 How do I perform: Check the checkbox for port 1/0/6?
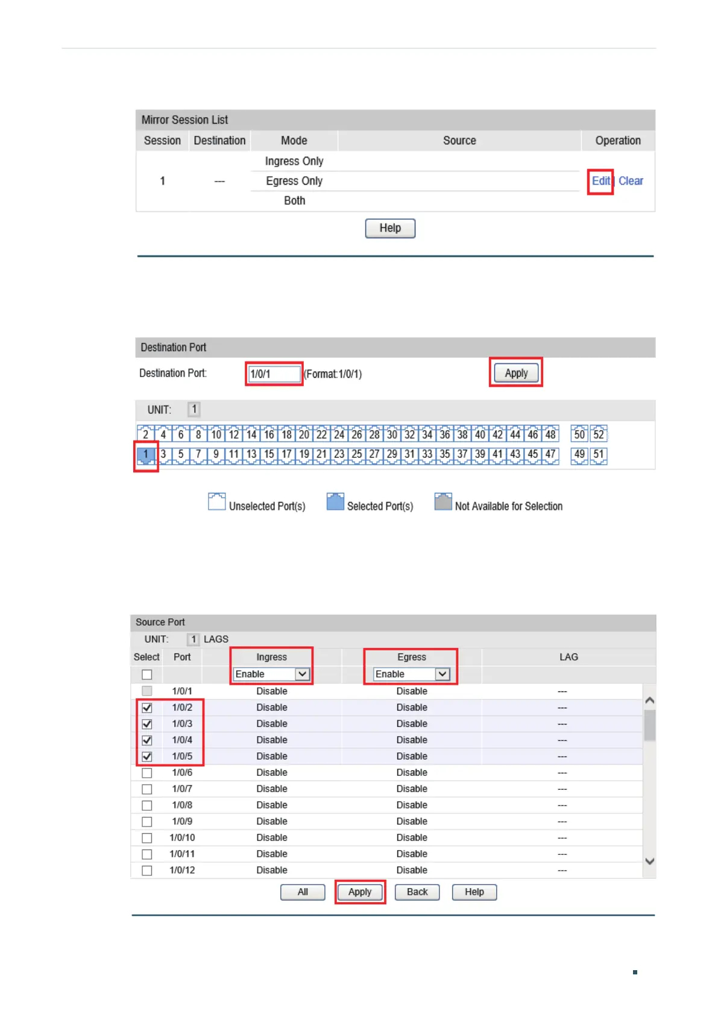(147, 773)
